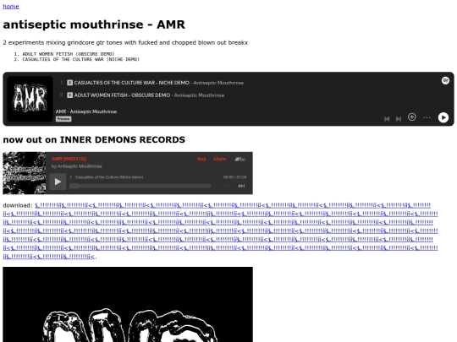This screenshot has width=457, height=342.
Task: Click the garbled download link
Action: coord(220,231)
